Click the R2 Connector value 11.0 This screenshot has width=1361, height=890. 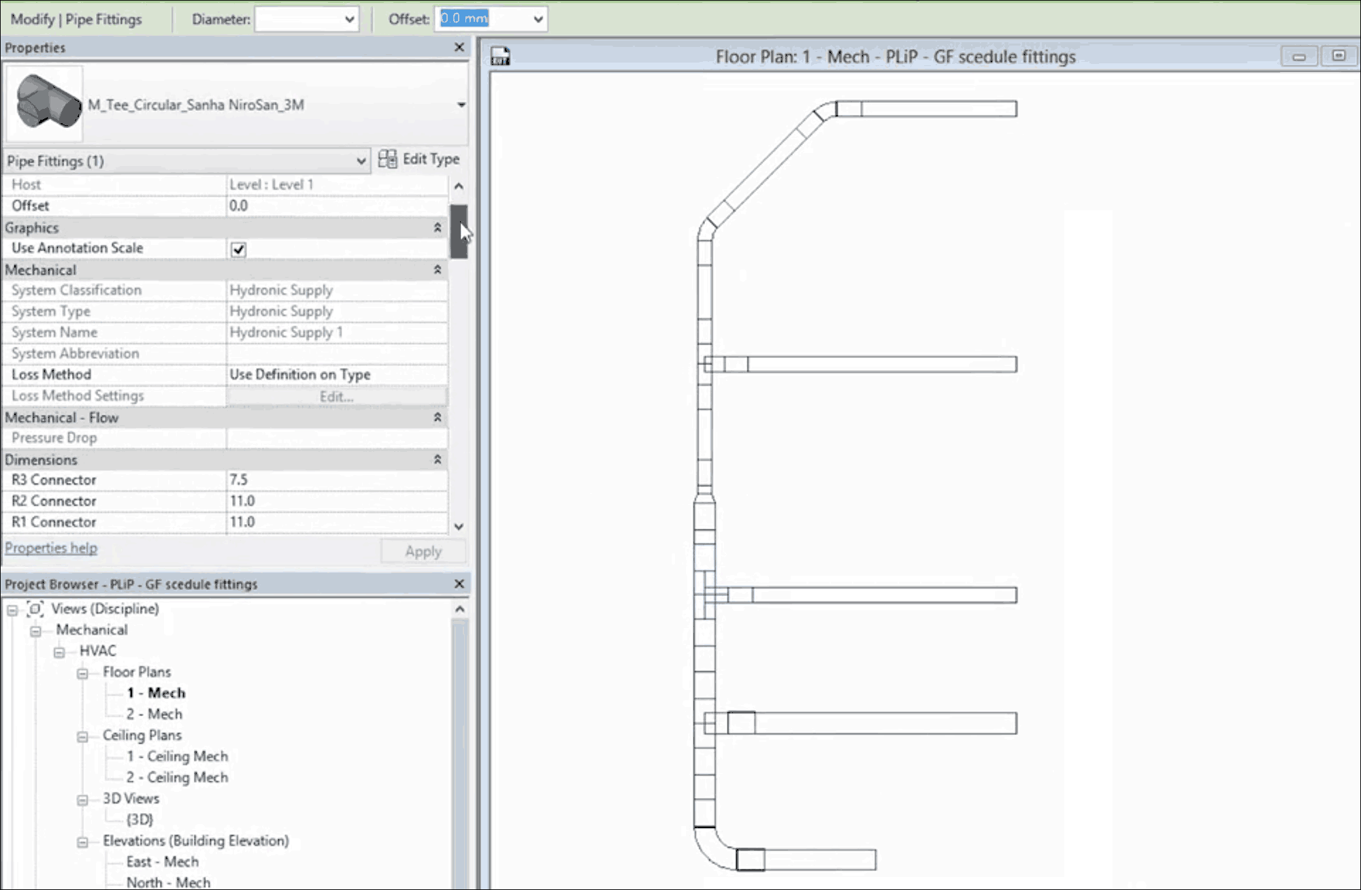(x=337, y=501)
